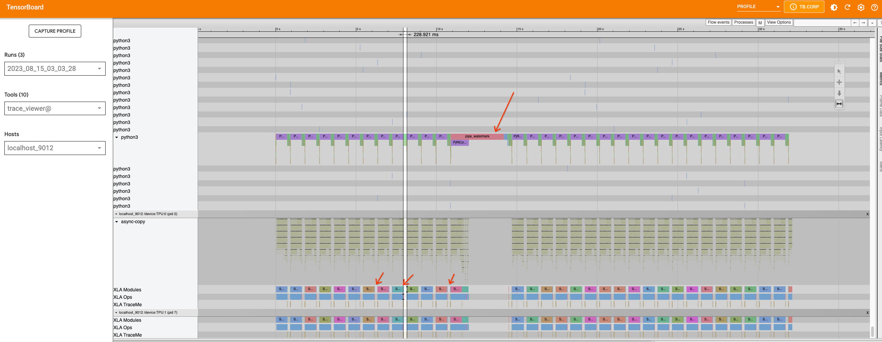882x342 pixels.
Task: Open TensorBoard settings gear
Action: [x=861, y=7]
